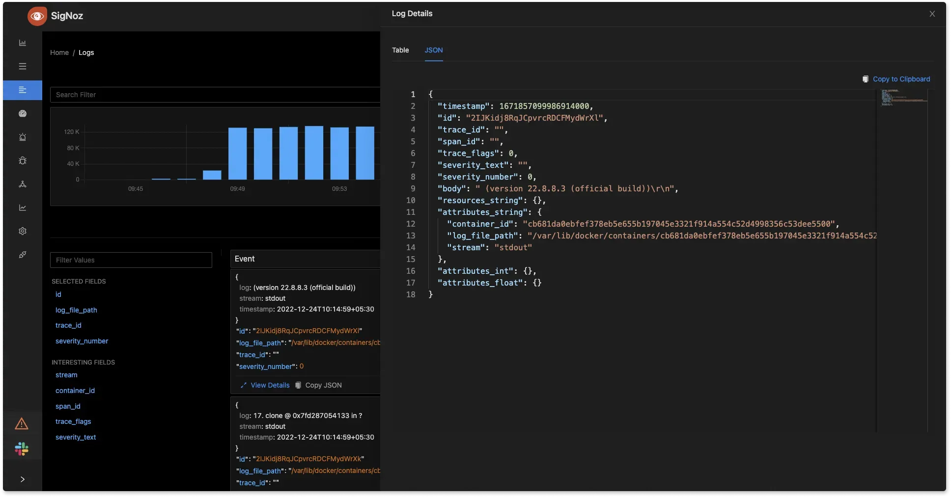Open the Alerts siren sidebar icon
The height and width of the screenshot is (497, 951).
click(x=23, y=137)
